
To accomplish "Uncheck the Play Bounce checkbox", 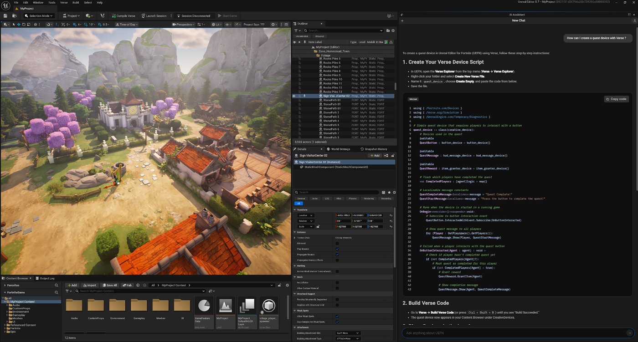I will (x=337, y=249).
